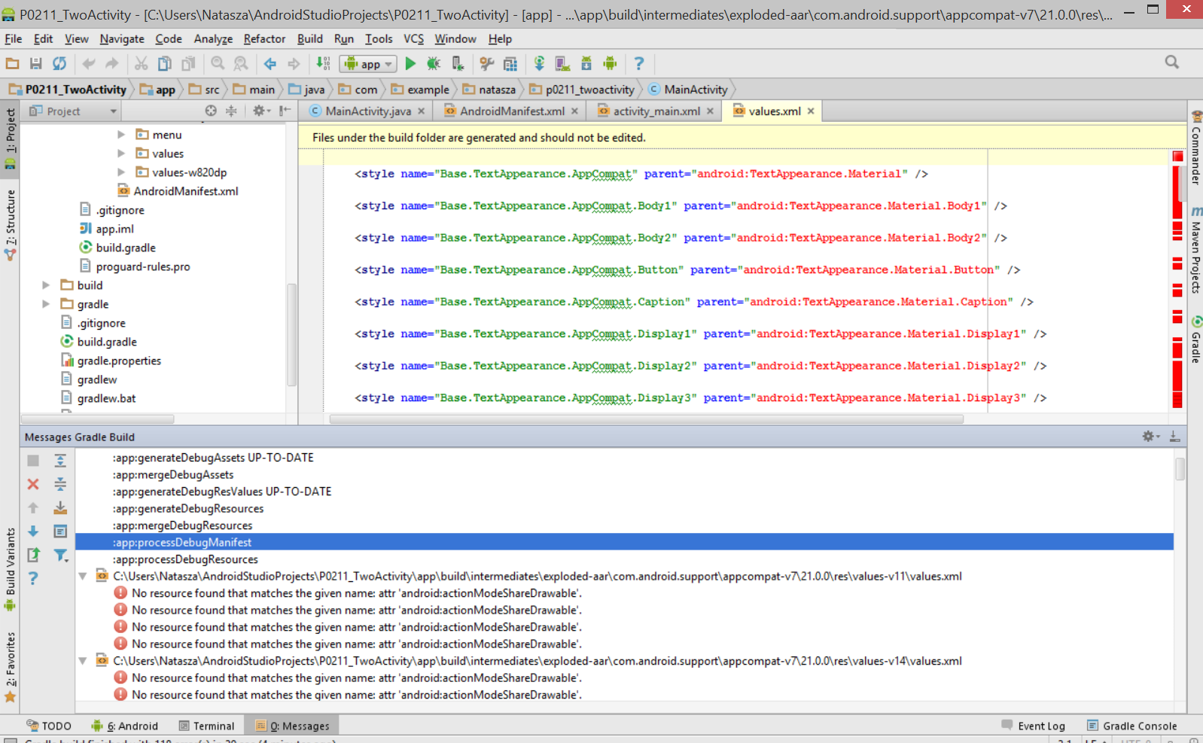Select the :app:processDebugResources message row
Image resolution: width=1203 pixels, height=743 pixels.
625,559
